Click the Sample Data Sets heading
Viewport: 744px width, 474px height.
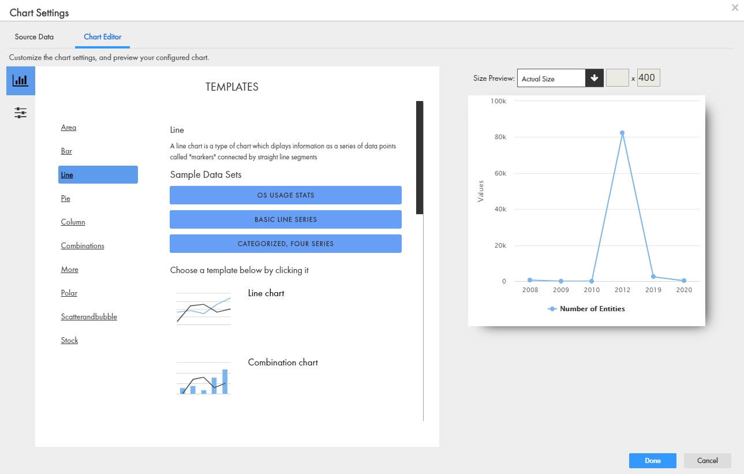click(206, 174)
